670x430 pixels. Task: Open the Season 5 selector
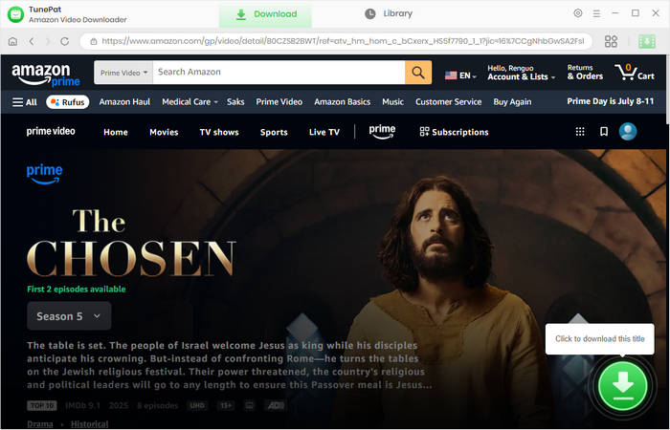(69, 316)
